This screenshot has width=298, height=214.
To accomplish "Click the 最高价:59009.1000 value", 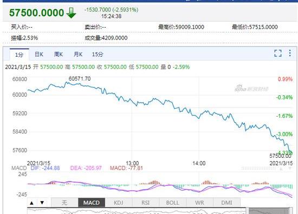I will (x=182, y=27).
